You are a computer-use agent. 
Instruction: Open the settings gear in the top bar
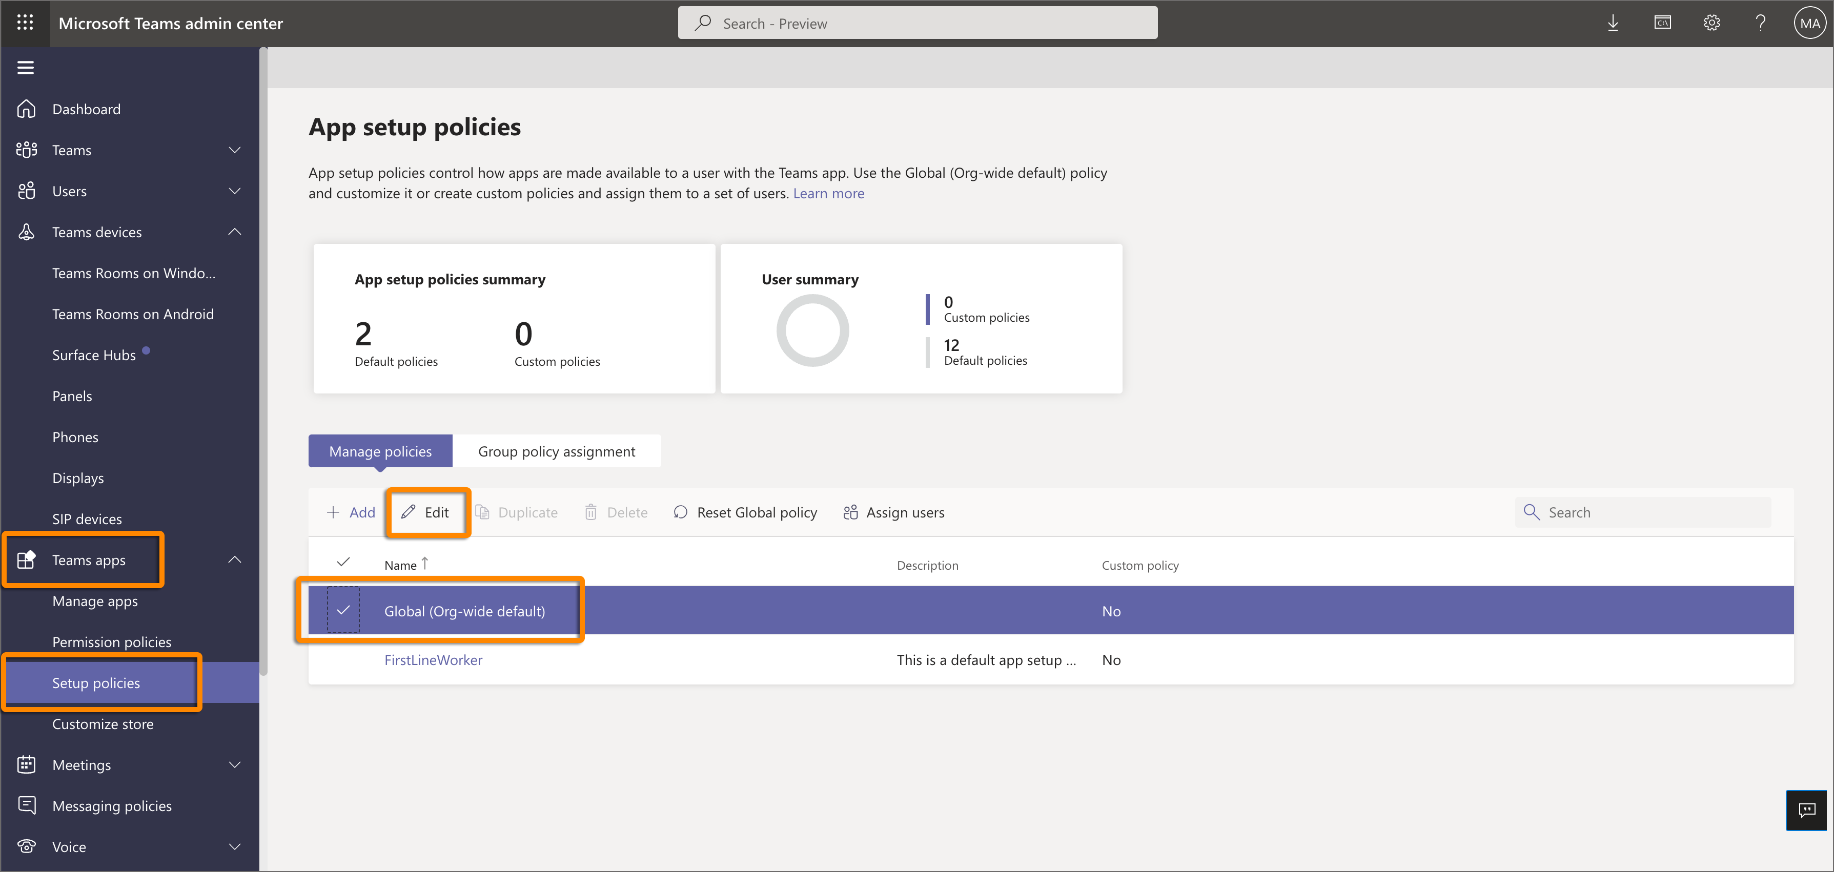point(1711,22)
